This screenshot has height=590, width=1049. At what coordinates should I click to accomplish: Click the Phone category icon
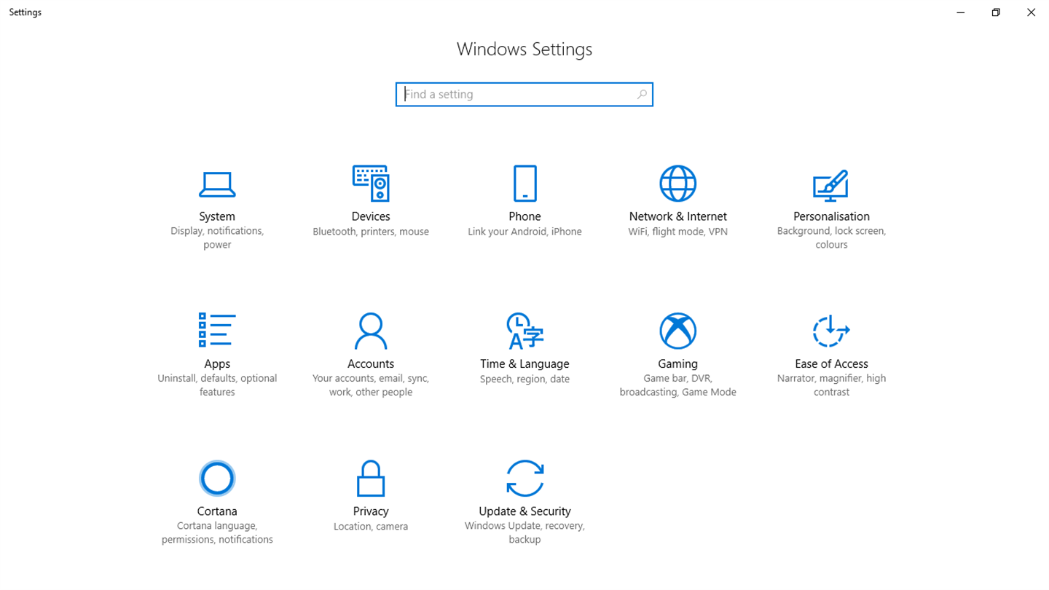[x=524, y=184]
